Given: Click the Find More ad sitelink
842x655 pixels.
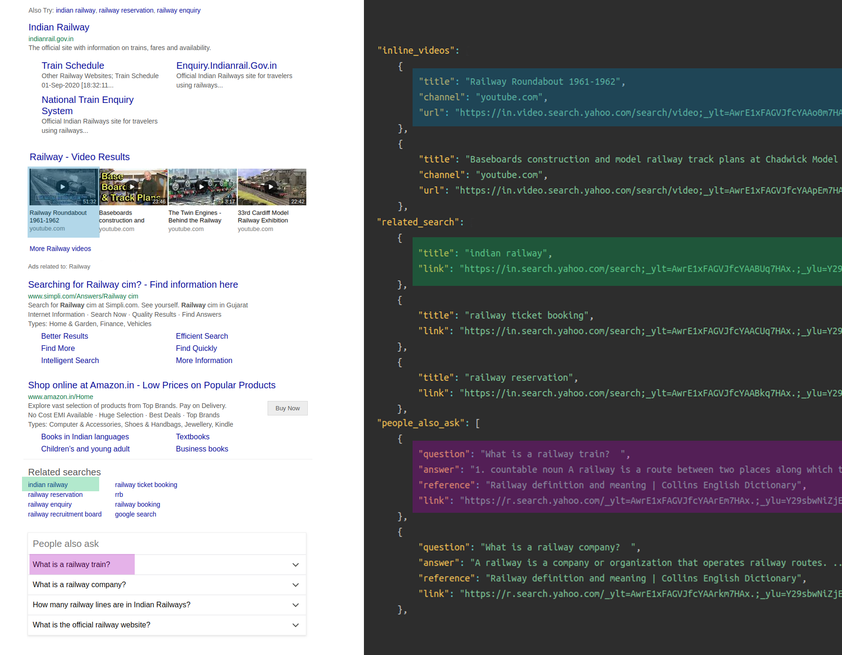Looking at the screenshot, I should pos(58,348).
